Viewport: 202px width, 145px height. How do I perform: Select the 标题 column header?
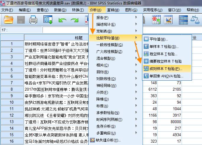[56, 38]
